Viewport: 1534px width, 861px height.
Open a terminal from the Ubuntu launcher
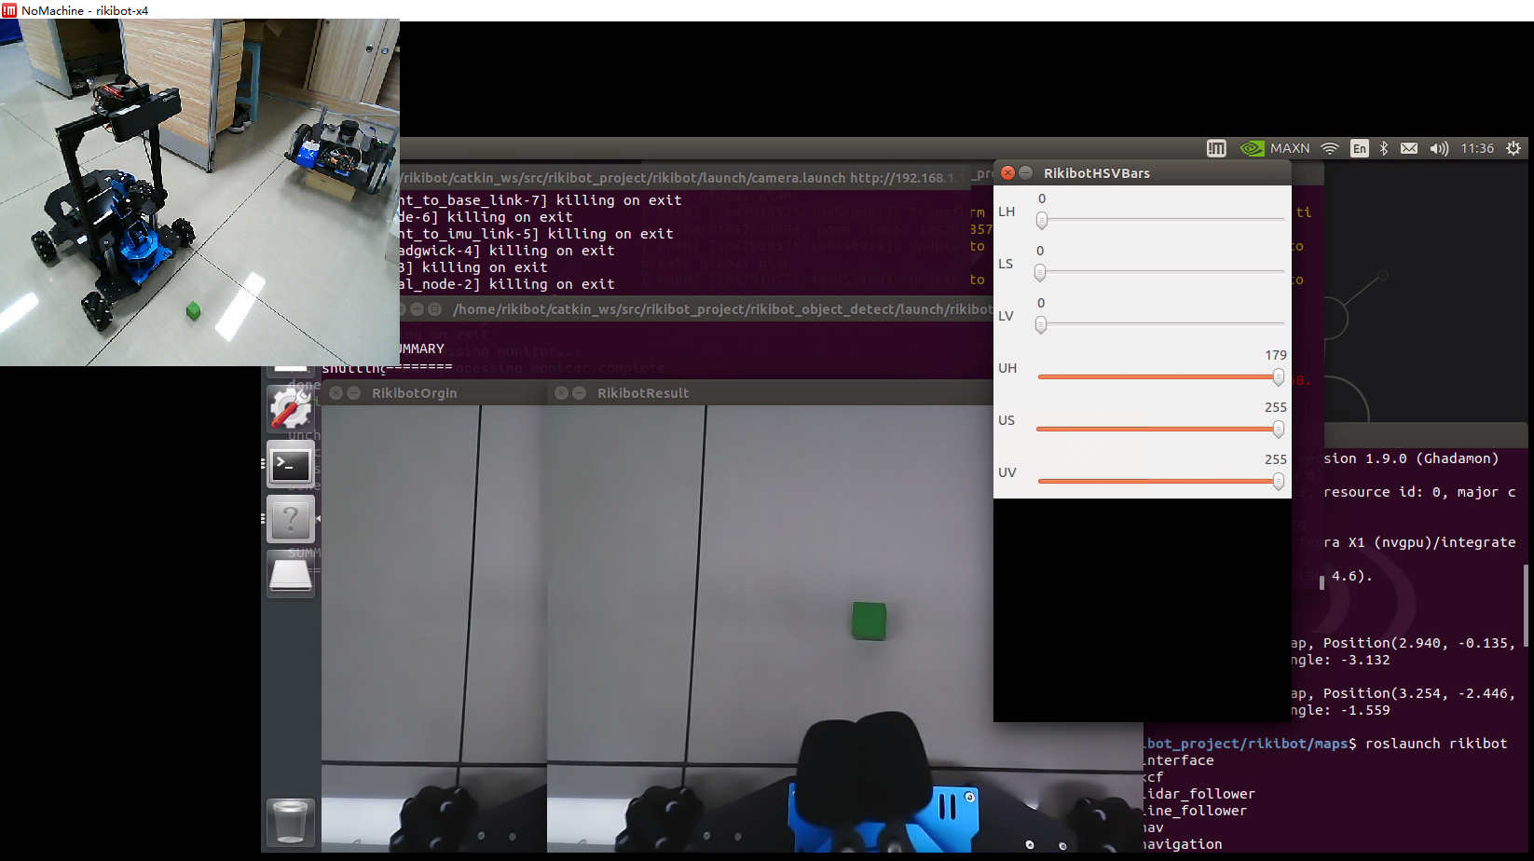pos(291,465)
